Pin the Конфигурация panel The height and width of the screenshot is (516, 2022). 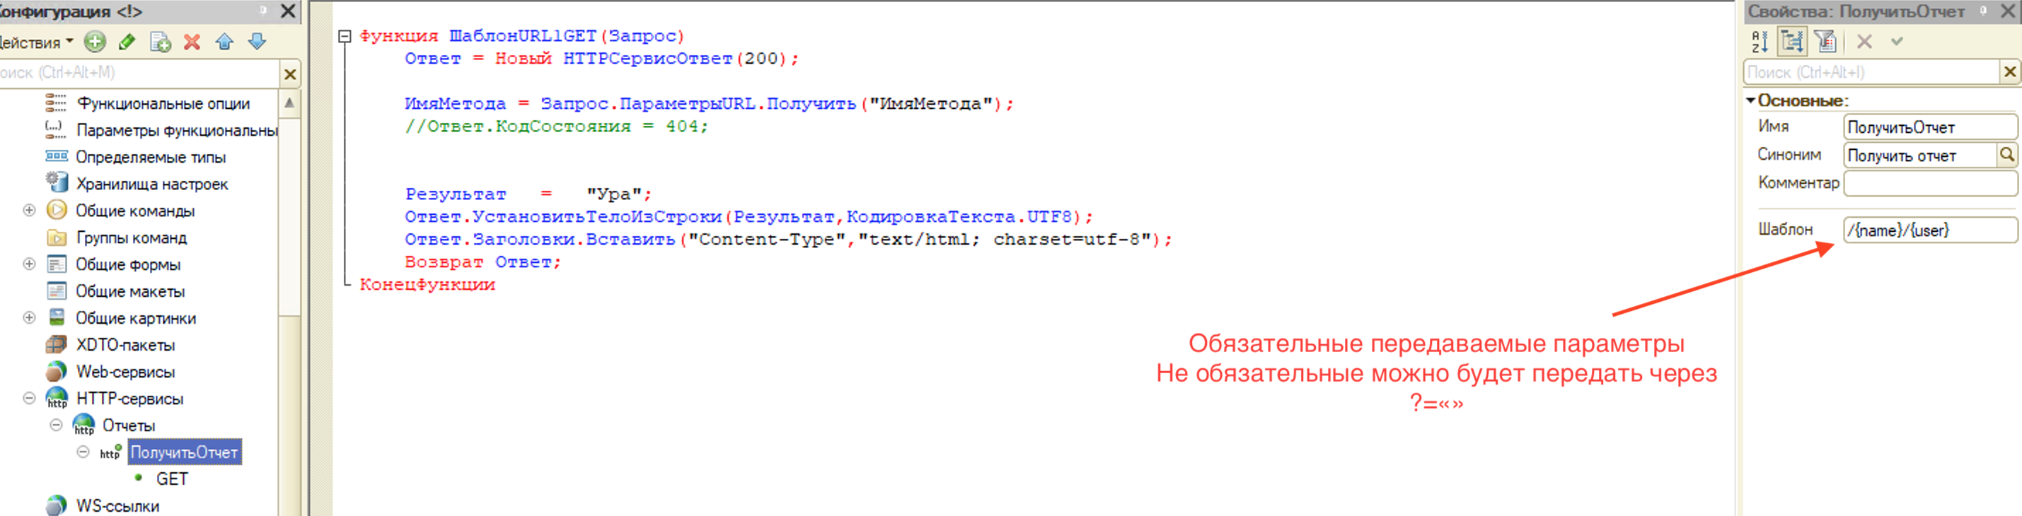click(263, 10)
